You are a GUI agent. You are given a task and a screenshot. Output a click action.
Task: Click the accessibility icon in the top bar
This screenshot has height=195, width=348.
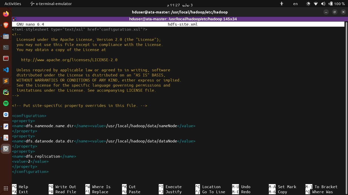[282, 4]
